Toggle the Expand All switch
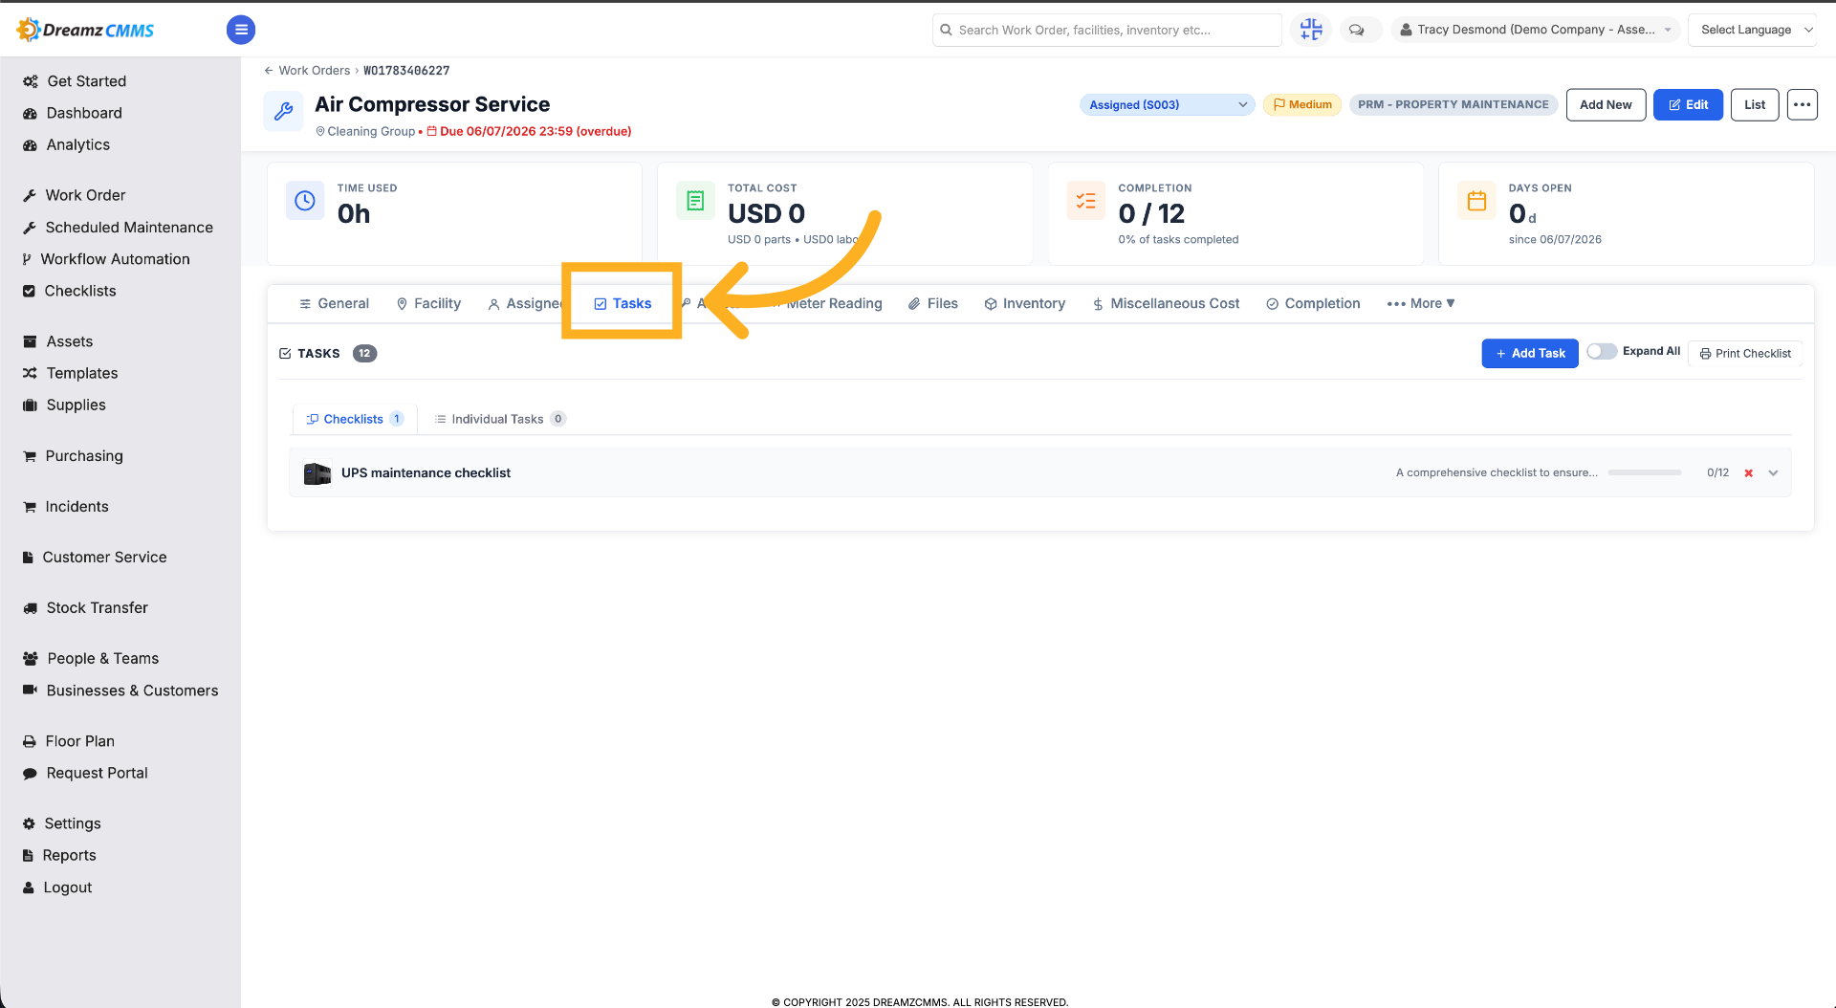Viewport: 1836px width, 1008px height. point(1602,351)
